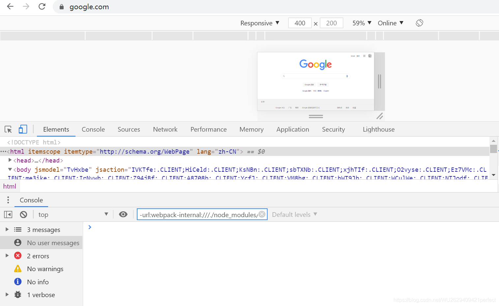499x306 pixels.
Task: Click the viewport bottom resize handle
Action: 316,116
